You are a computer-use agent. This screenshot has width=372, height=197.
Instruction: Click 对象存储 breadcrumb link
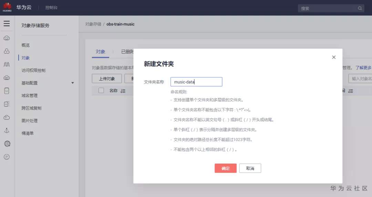93,24
